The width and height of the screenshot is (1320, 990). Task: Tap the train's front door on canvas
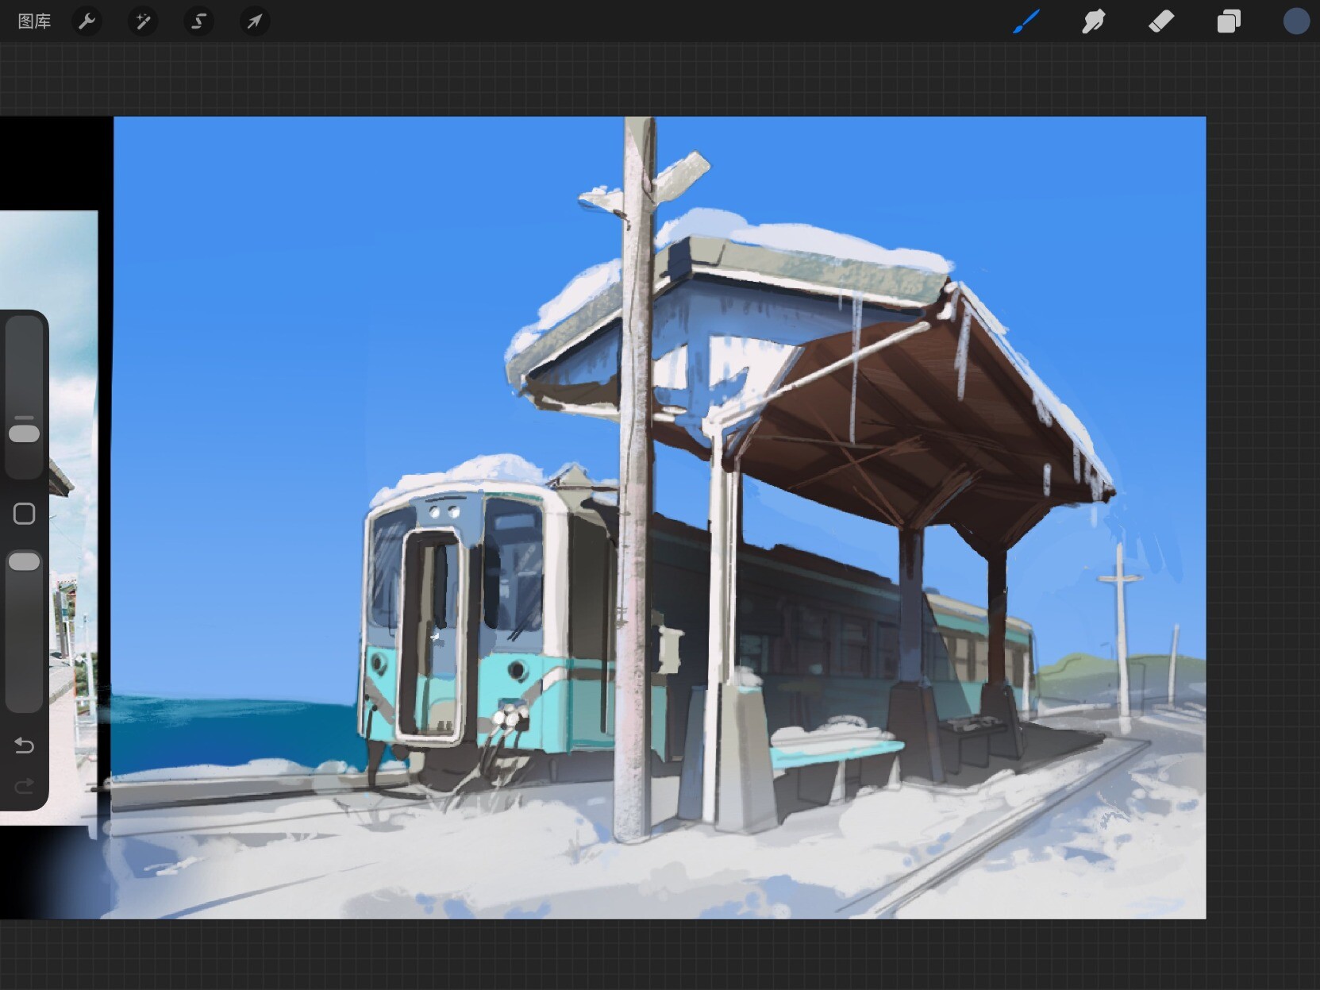click(x=433, y=635)
